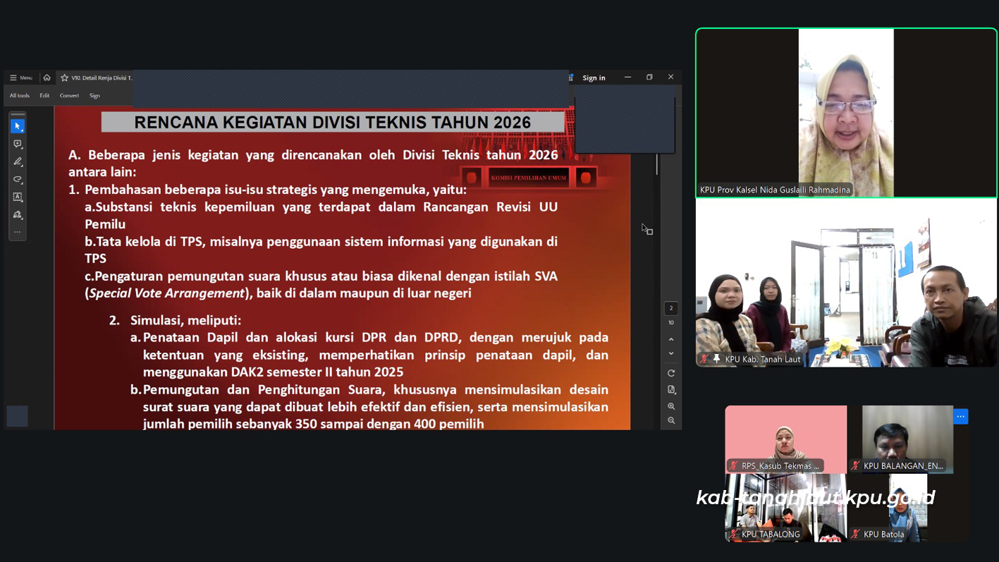Pick the highlighter pen tool
The height and width of the screenshot is (562, 999).
pyautogui.click(x=18, y=161)
